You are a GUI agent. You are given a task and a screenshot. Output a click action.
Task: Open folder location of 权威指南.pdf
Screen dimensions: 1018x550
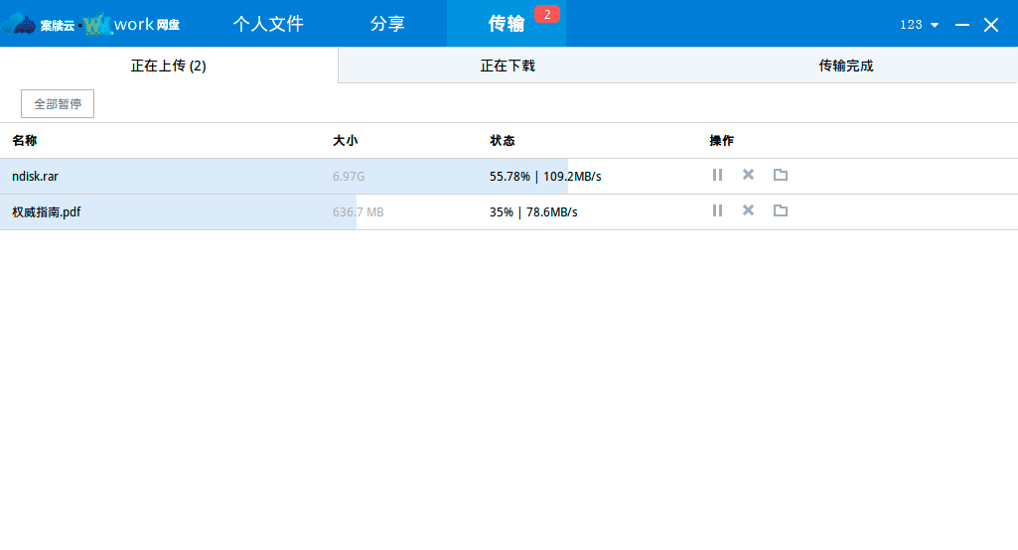[781, 210]
